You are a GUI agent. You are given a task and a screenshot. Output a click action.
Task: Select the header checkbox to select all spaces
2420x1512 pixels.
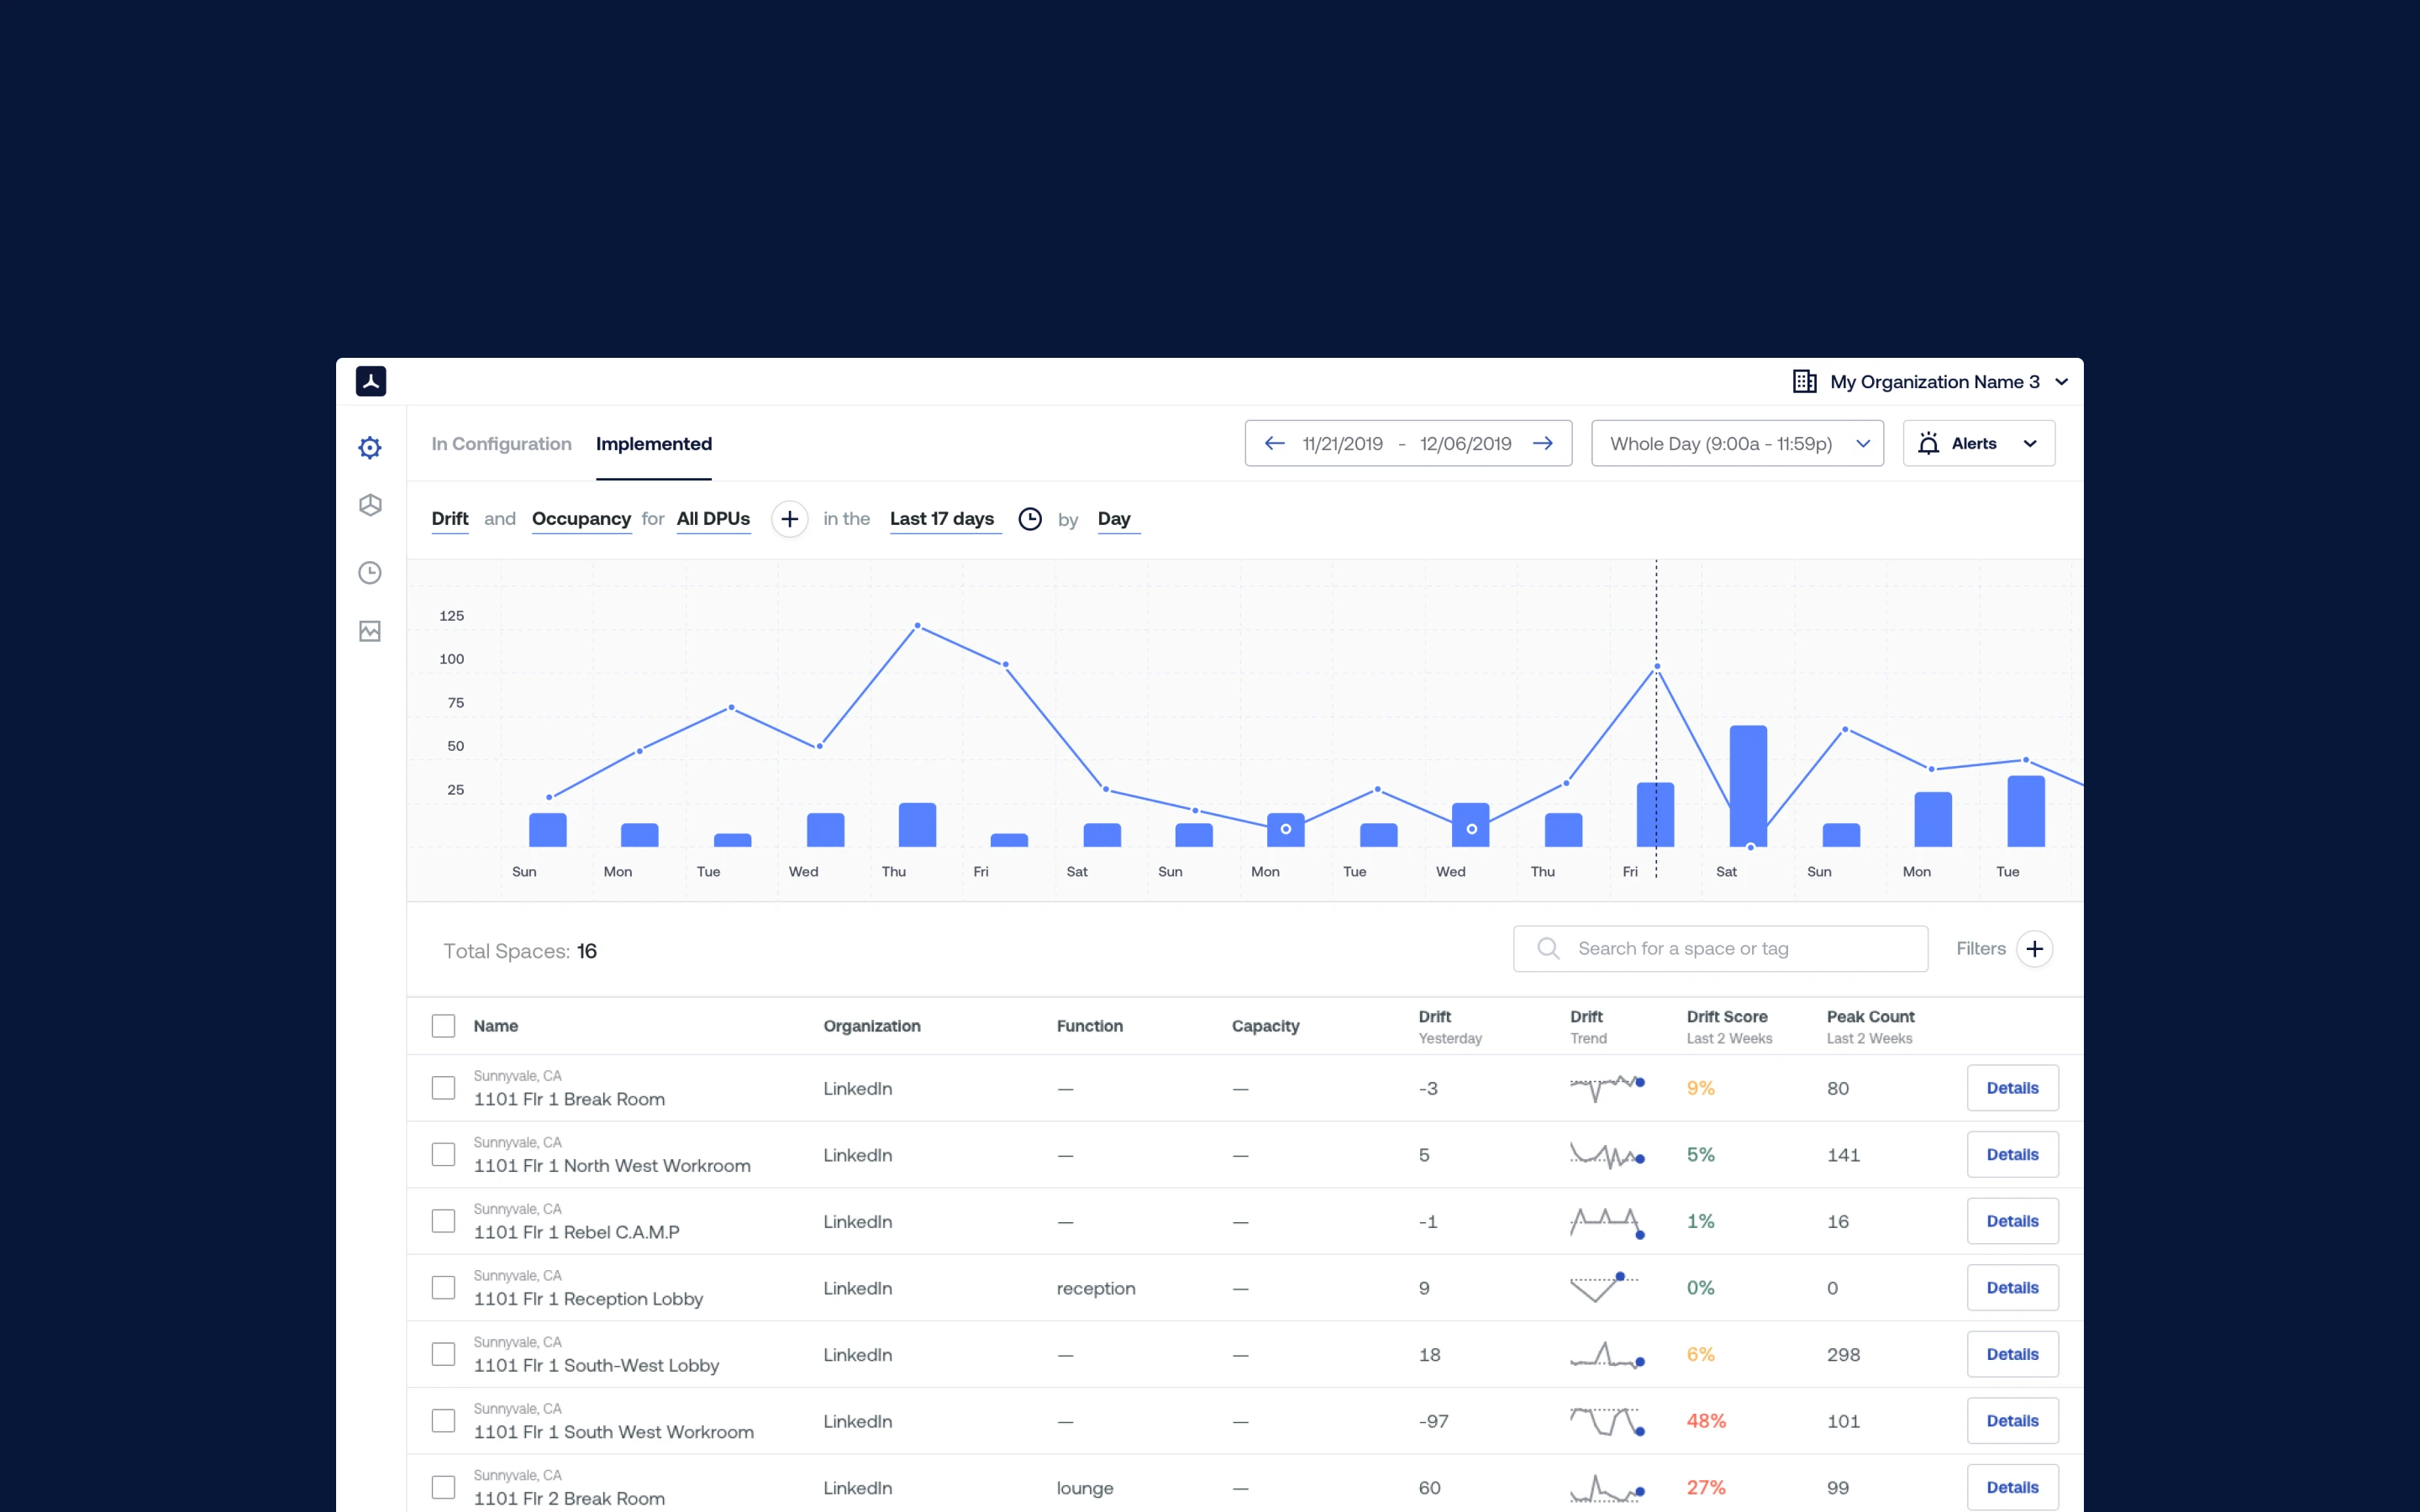pyautogui.click(x=443, y=1025)
